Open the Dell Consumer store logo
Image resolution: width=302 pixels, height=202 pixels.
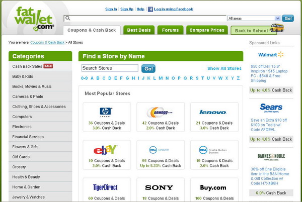click(159, 150)
